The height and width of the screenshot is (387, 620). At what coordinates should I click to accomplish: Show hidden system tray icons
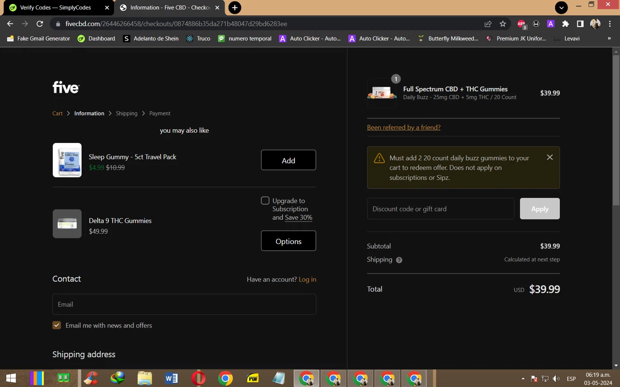tap(523, 378)
